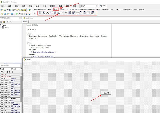Click the Cursor property value crDefault
Image resolution: width=160 pixels, height=113 pixels.
click(x=16, y=111)
